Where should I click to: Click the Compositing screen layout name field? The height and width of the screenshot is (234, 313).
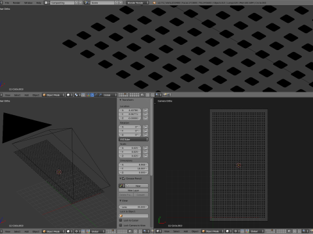click(62, 3)
